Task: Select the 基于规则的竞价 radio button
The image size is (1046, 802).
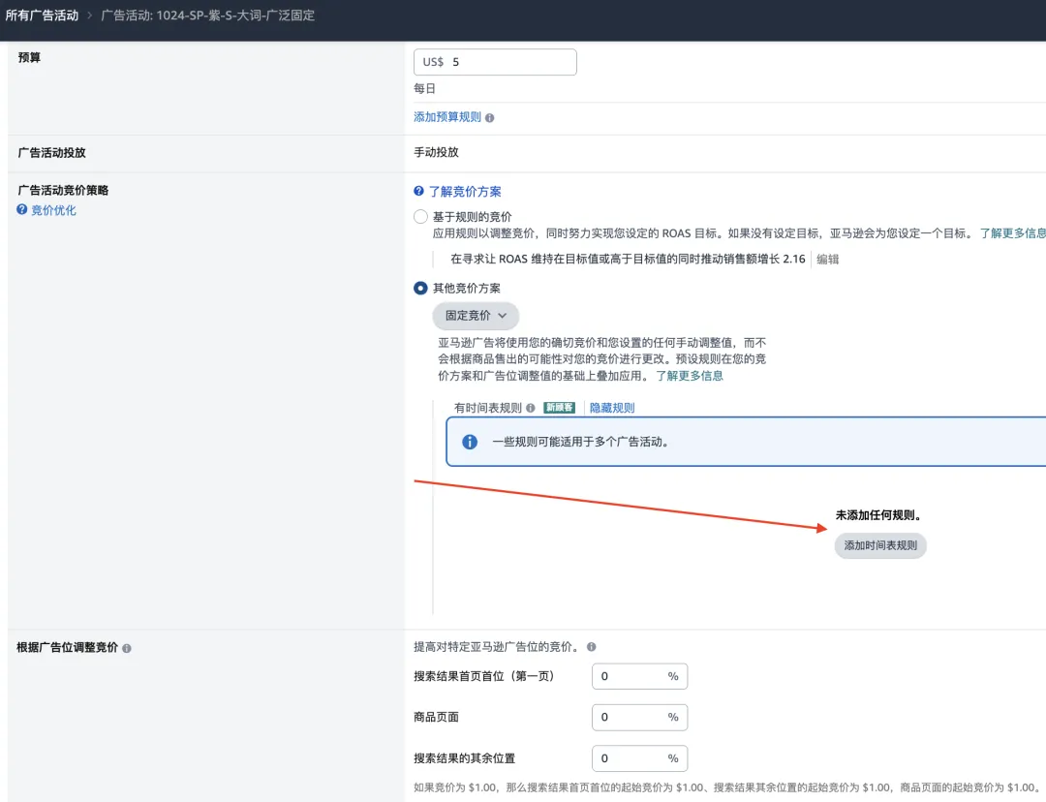Action: (420, 217)
